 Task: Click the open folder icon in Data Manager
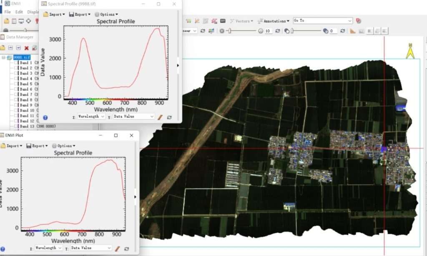click(x=3, y=47)
